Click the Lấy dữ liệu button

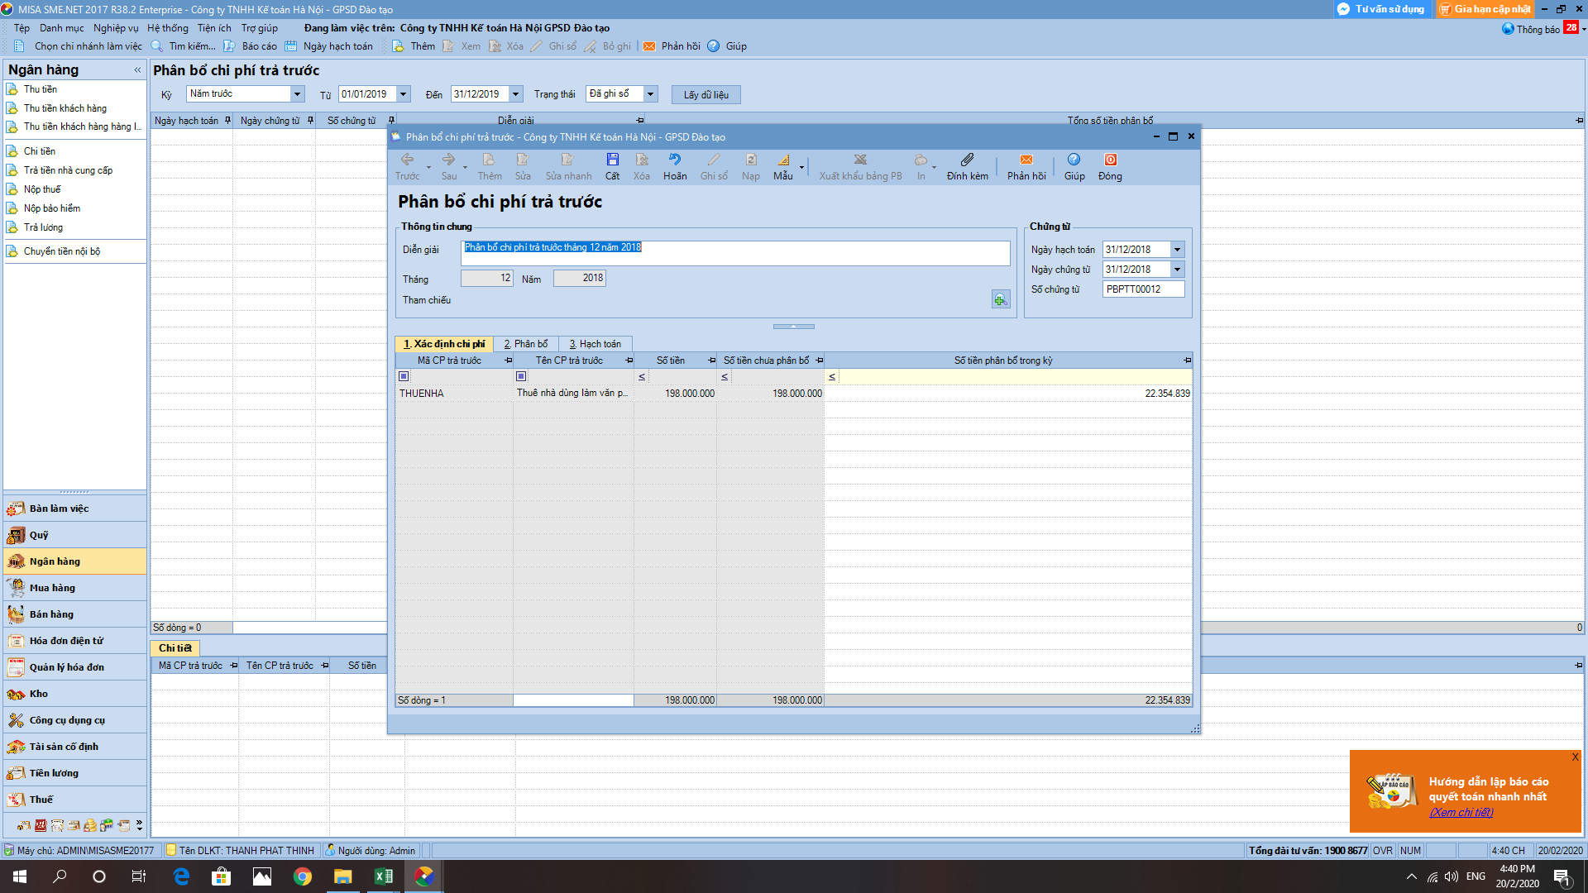point(706,95)
